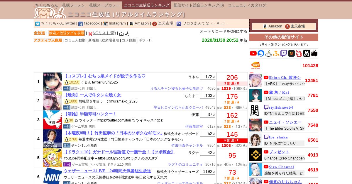Click the Rakuten R icon in link bar
Viewport: 352px width, 184px height.
[155, 24]
